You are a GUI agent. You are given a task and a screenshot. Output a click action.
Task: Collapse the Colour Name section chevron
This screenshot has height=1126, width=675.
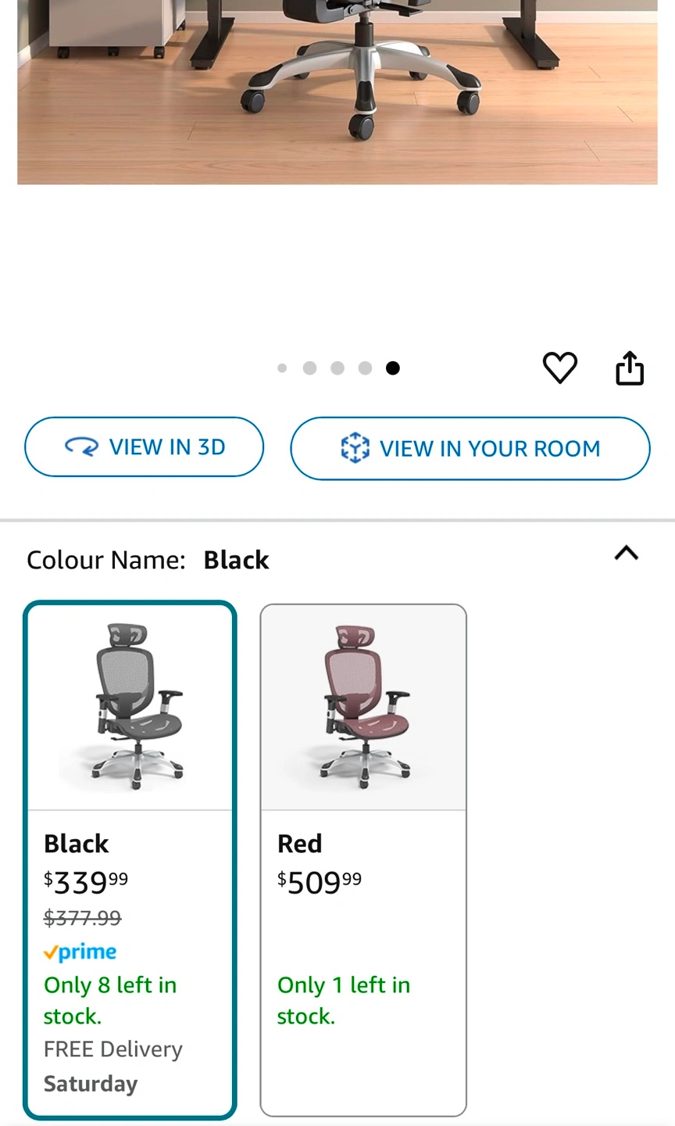[x=627, y=554]
